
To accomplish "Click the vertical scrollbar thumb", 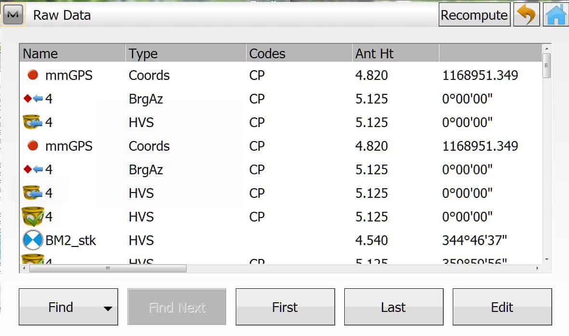I will coord(546,65).
